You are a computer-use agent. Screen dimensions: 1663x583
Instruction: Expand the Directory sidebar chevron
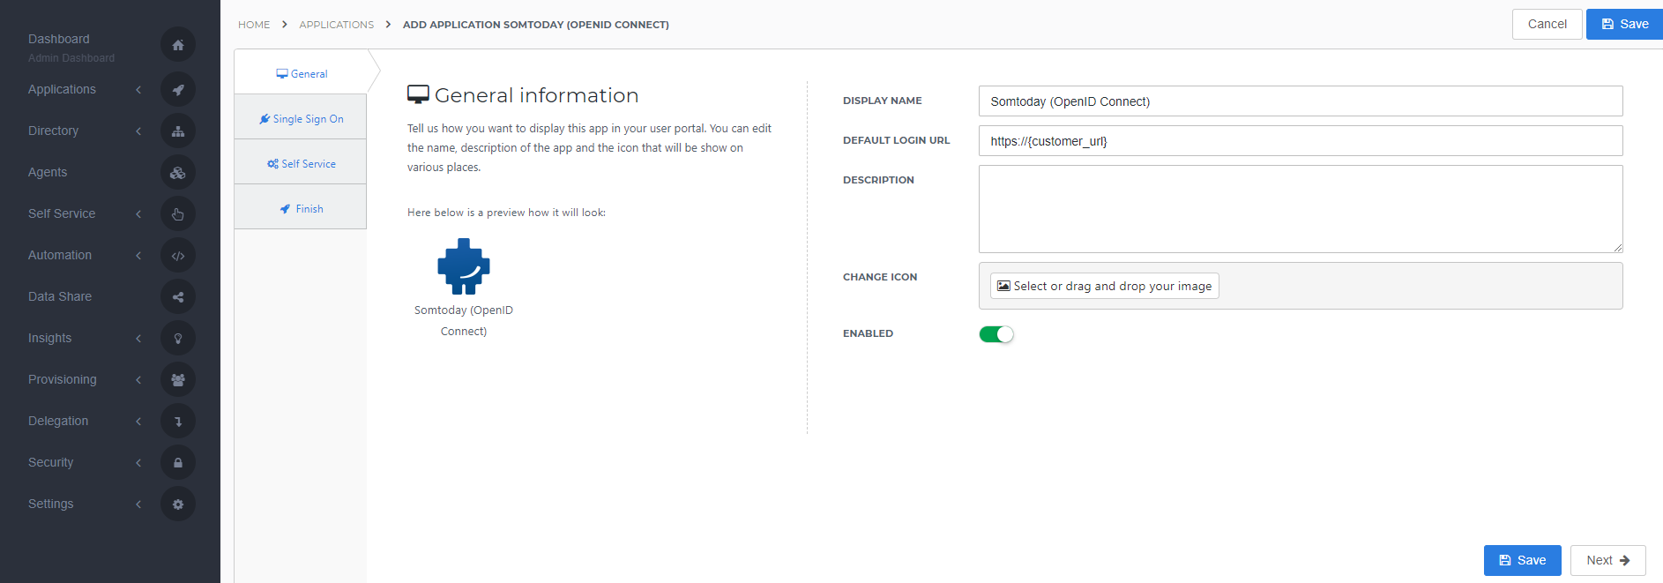point(138,131)
